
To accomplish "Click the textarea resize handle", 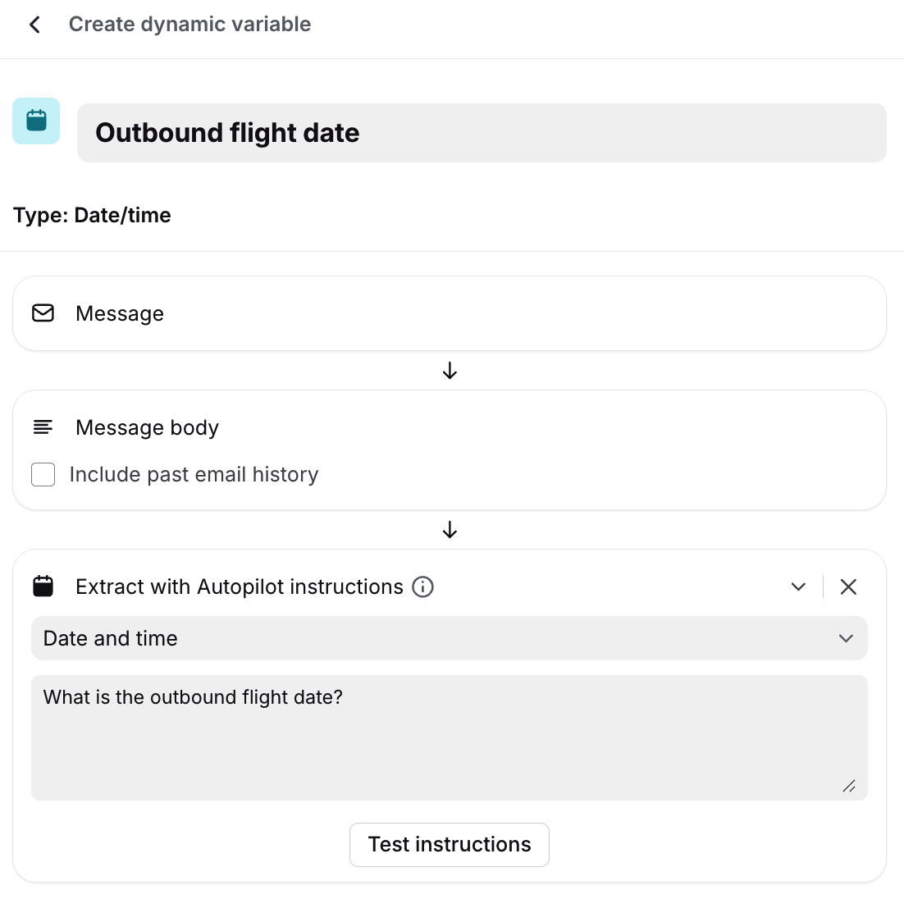I will [x=849, y=786].
